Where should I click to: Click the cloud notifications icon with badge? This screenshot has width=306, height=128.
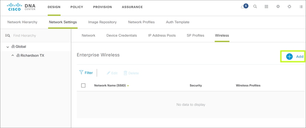244,7
